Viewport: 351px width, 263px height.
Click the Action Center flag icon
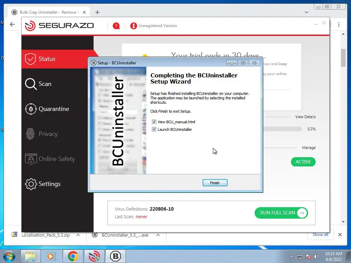point(308,256)
